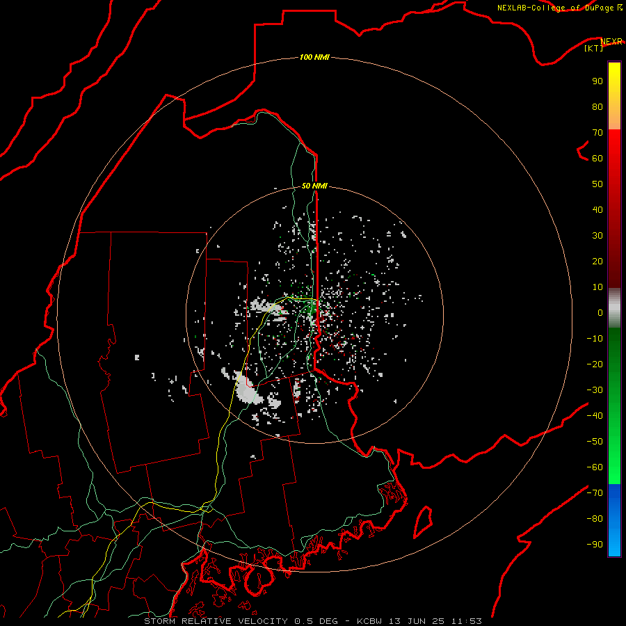Click the 11:53 timestamp
Screen dimensions: 626x626
pyautogui.click(x=467, y=621)
